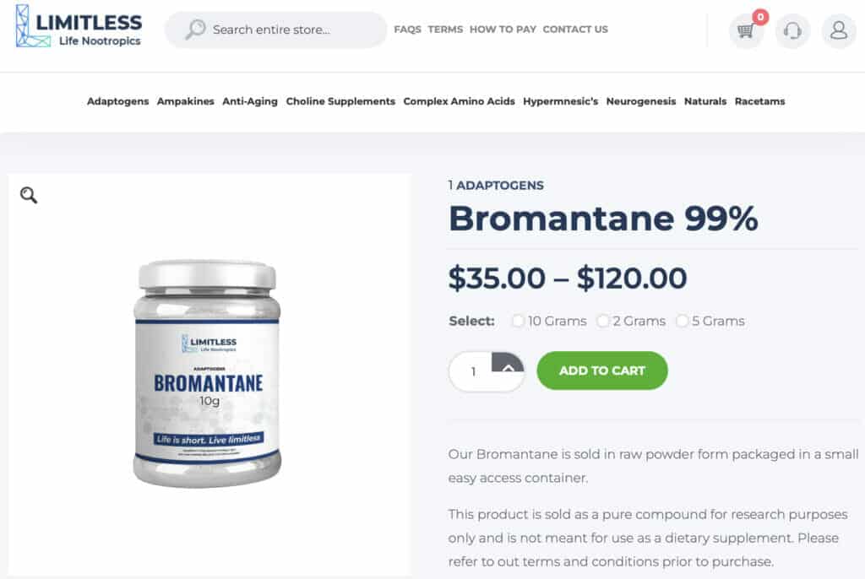Increase quantity with the up arrow
Viewport: 865px width, 579px height.
[508, 363]
